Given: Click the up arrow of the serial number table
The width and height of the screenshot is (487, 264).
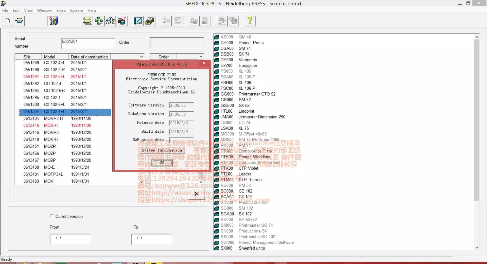Looking at the screenshot, I should [142, 57].
